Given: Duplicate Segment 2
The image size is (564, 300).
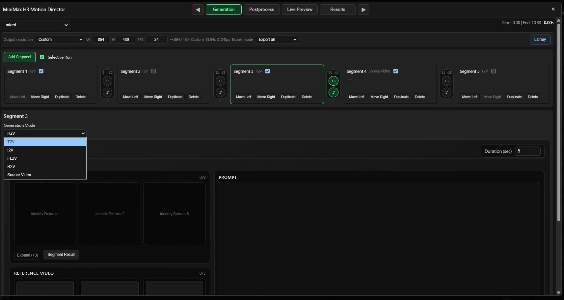Looking at the screenshot, I should point(175,97).
